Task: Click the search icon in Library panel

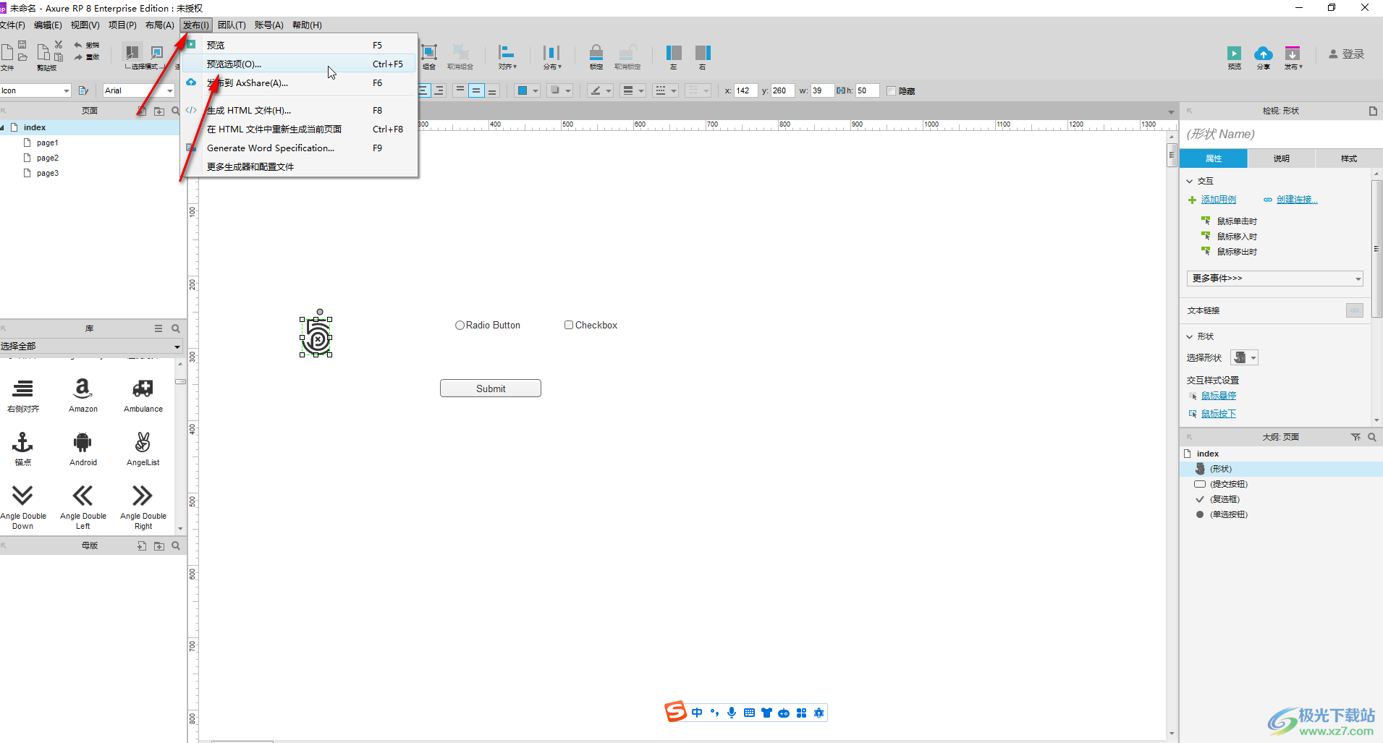Action: coord(175,328)
